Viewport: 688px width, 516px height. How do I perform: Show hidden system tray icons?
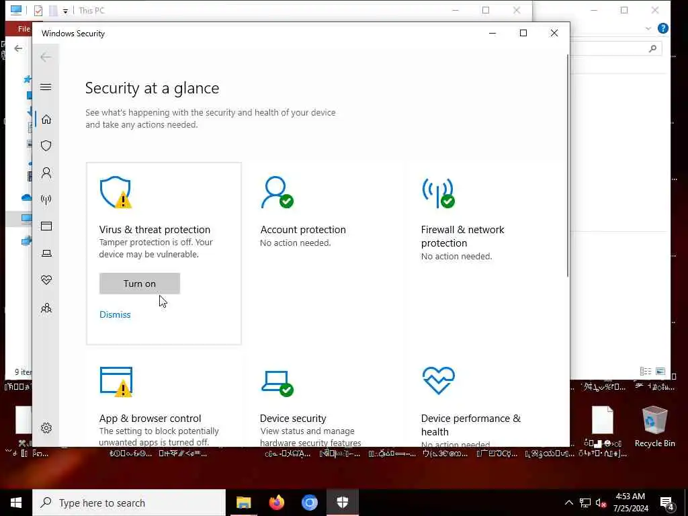pyautogui.click(x=568, y=503)
